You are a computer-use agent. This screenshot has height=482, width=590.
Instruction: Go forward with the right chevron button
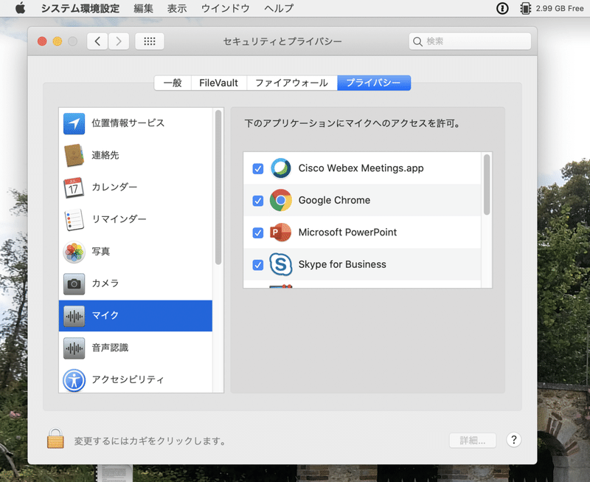tap(119, 41)
